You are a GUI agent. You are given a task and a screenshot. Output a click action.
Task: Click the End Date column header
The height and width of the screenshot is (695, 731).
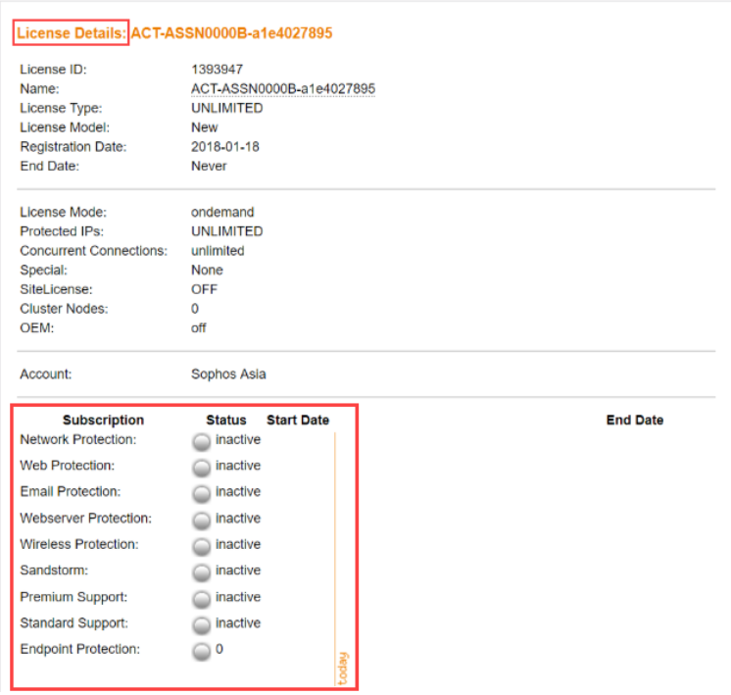point(634,420)
